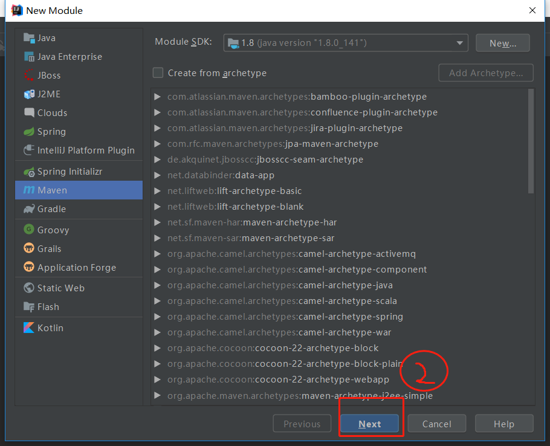This screenshot has height=446, width=550.
Task: Pick the Application Forge icon
Action: [x=29, y=267]
